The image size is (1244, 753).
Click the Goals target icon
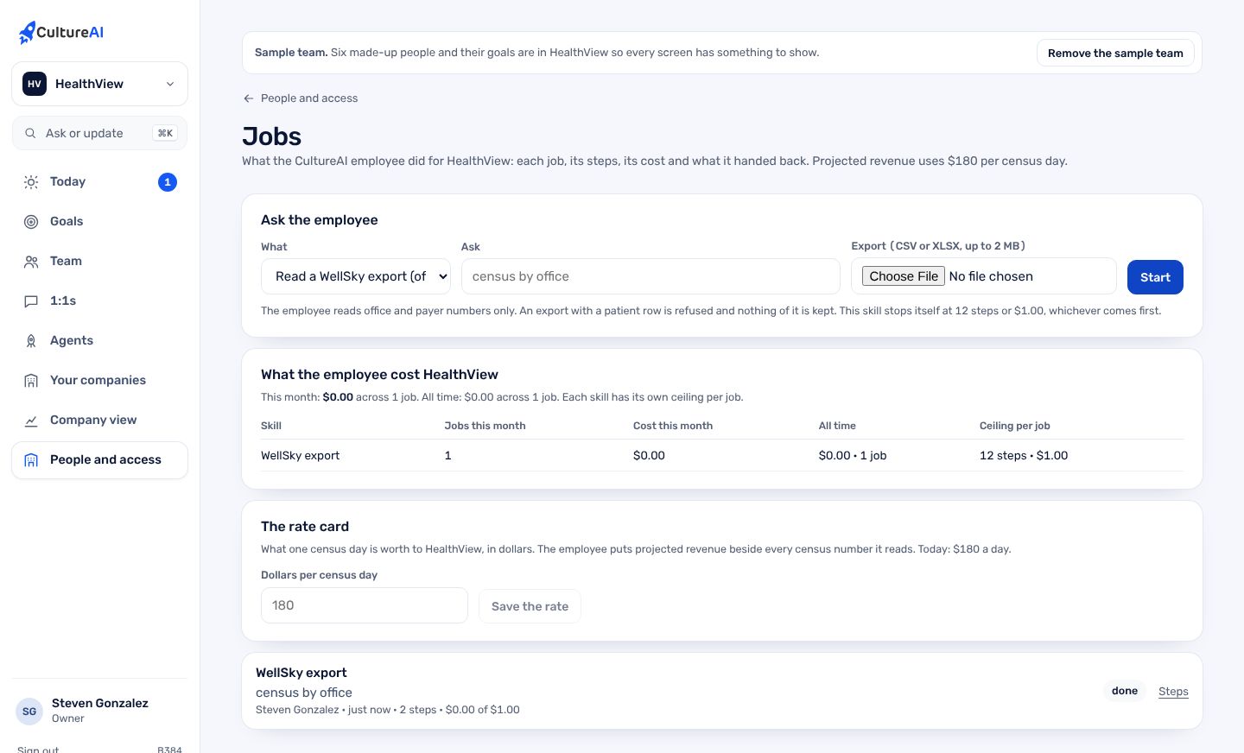pos(31,222)
